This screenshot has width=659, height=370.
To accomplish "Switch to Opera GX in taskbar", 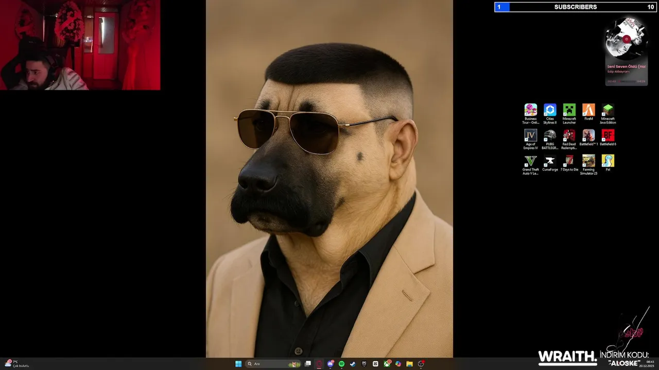I will click(319, 364).
